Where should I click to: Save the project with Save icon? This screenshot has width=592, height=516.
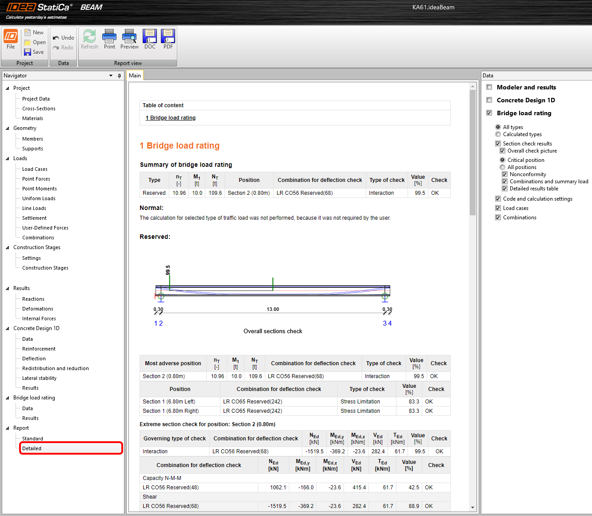click(28, 52)
